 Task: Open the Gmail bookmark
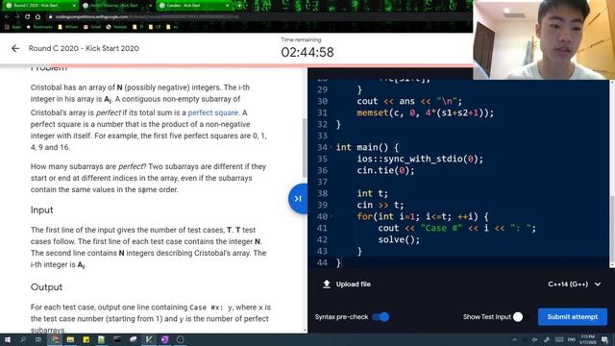92,27
